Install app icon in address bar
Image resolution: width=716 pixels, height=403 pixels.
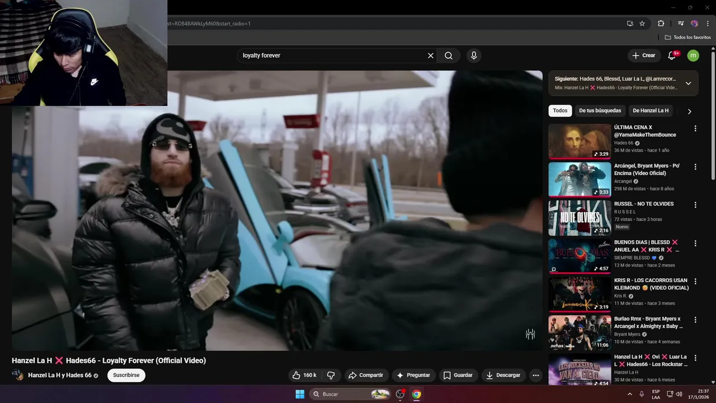pos(630,24)
